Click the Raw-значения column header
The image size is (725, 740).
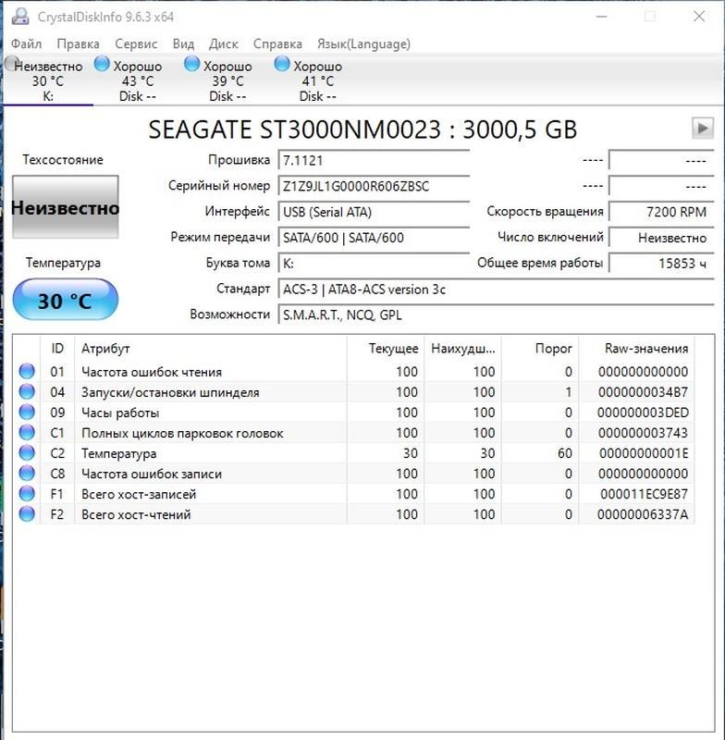(636, 349)
